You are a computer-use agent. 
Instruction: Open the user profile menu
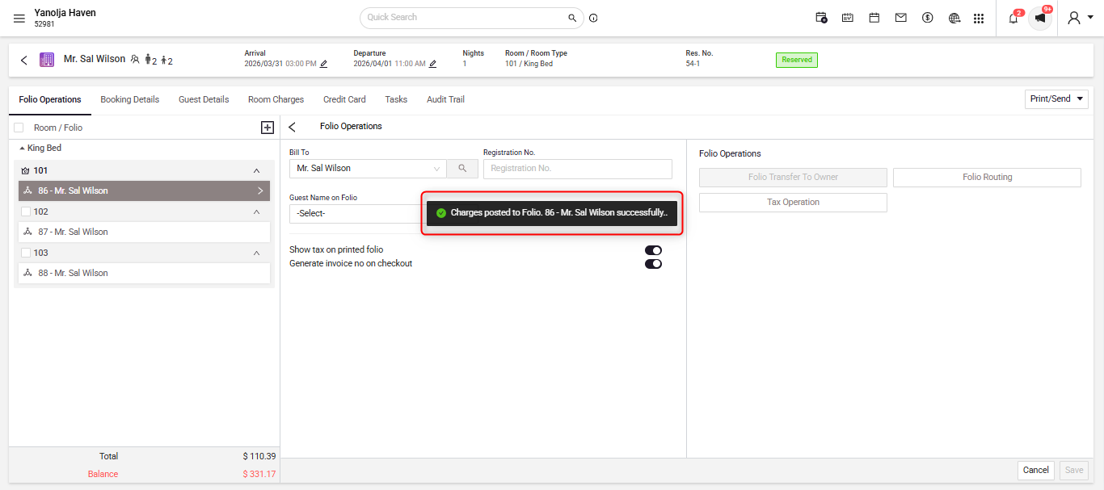click(x=1080, y=18)
